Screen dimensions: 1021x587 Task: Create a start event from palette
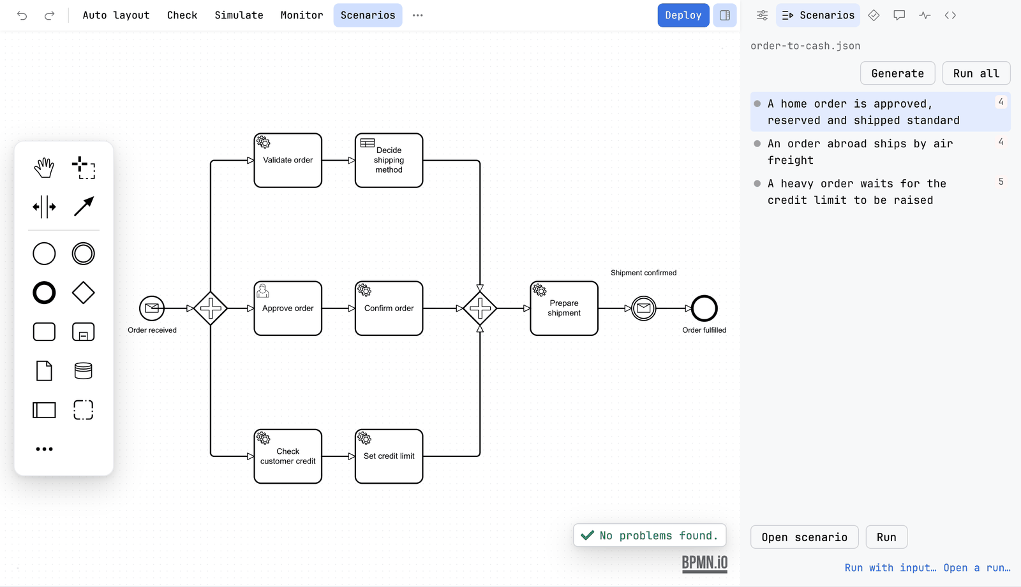coord(44,254)
